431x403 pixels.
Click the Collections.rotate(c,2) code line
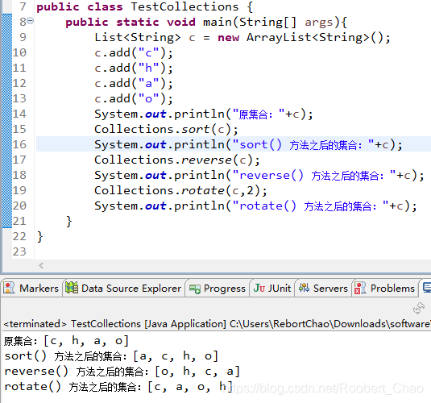tap(180, 190)
